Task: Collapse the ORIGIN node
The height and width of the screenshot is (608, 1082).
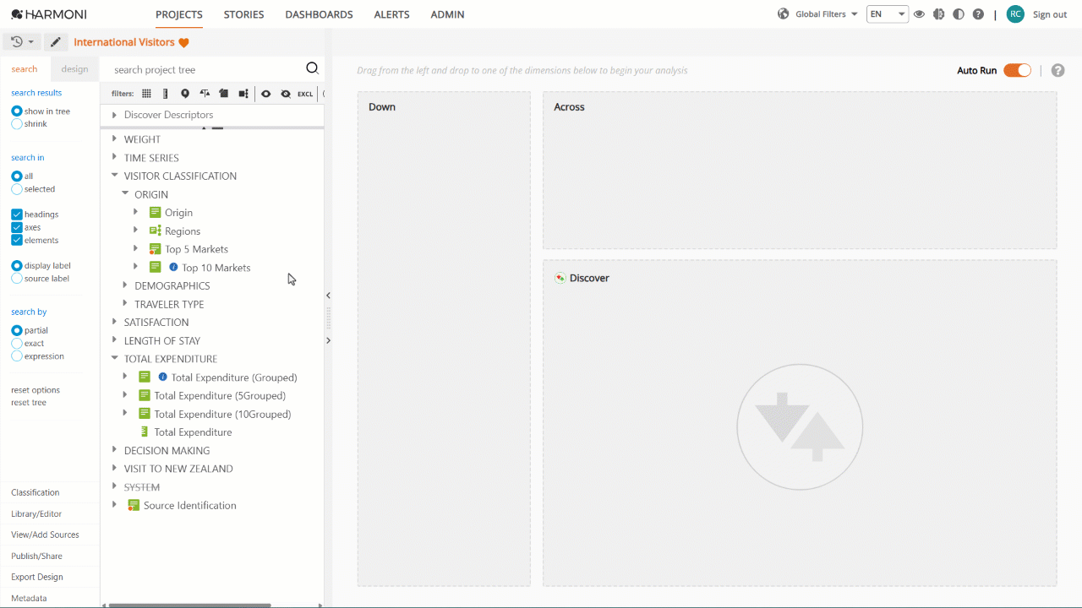Action: [x=125, y=194]
